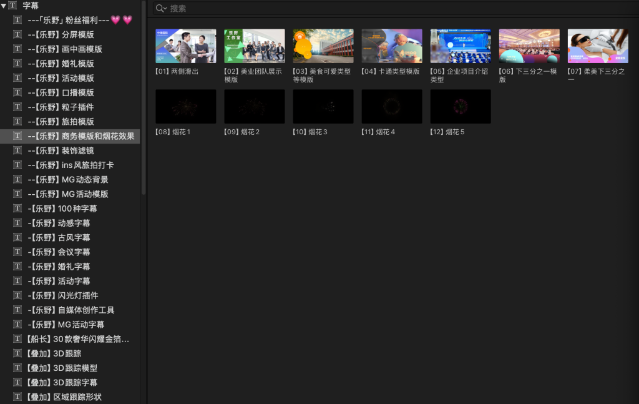Open 100种字幕 category

[70, 209]
